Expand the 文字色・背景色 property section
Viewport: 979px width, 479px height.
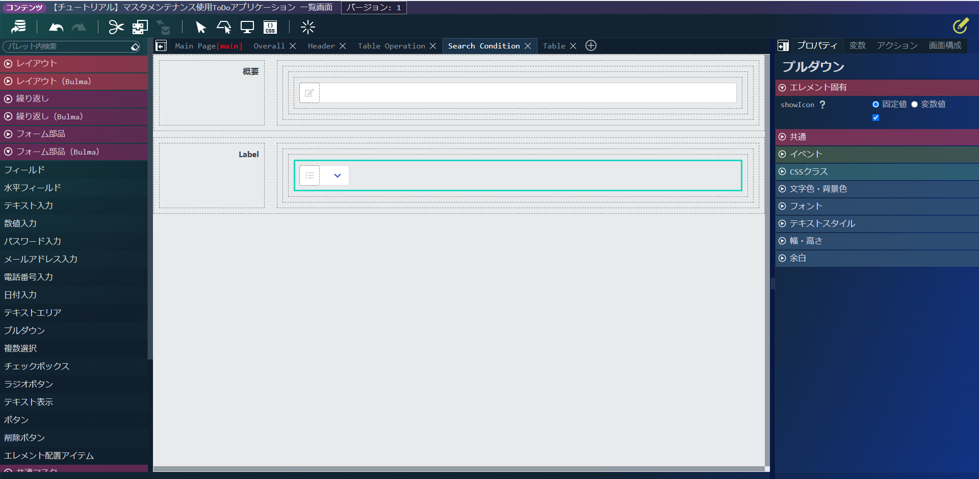877,189
